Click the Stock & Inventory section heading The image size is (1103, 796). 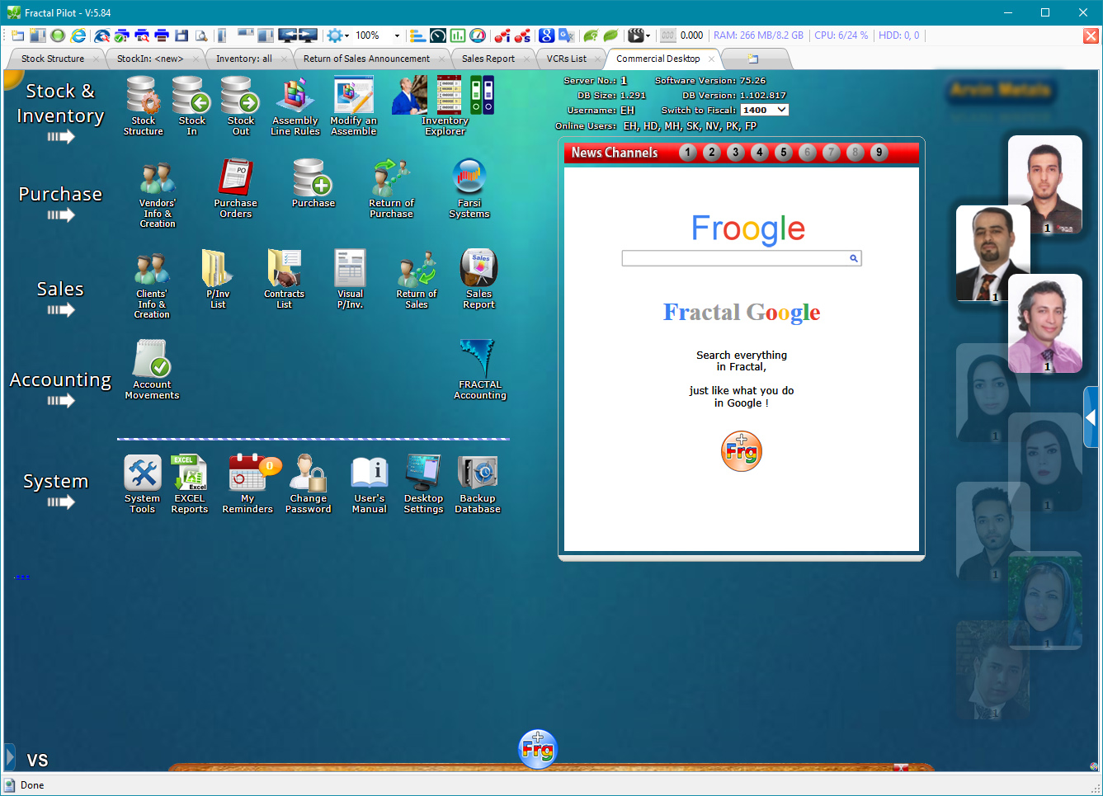(x=60, y=103)
